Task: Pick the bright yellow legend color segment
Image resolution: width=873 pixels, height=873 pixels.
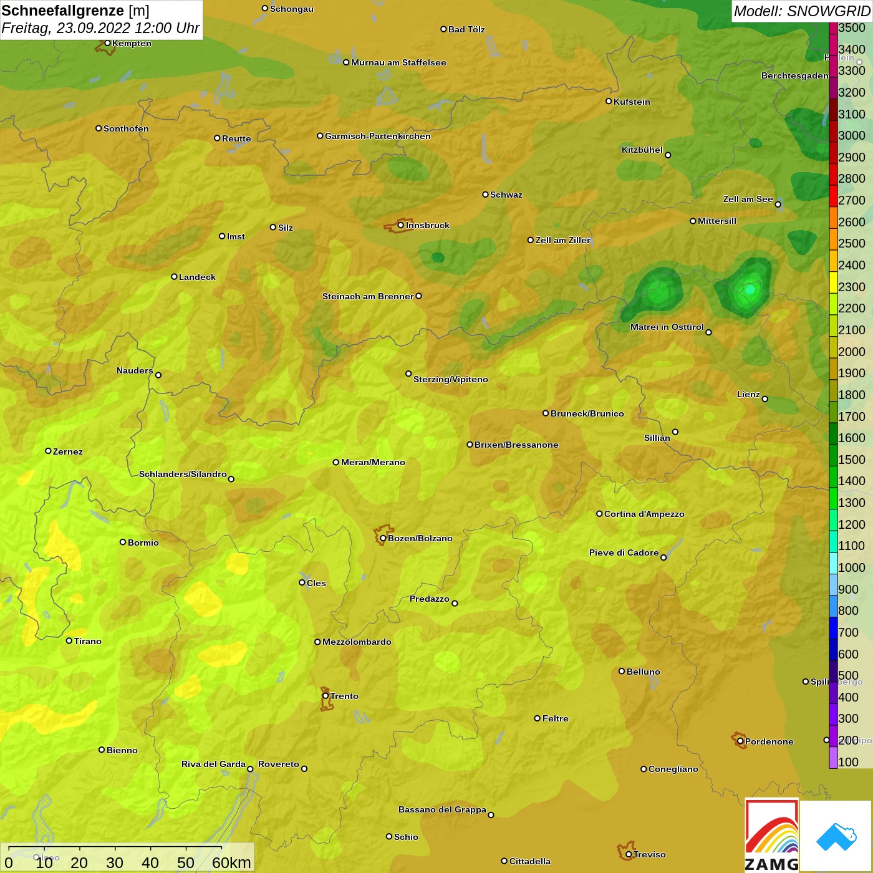Action: click(x=833, y=282)
